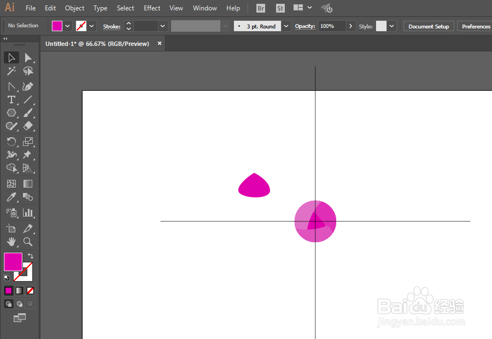Viewport: 492px width, 339px height.
Task: Select the Direct Selection tool
Action: click(28, 58)
